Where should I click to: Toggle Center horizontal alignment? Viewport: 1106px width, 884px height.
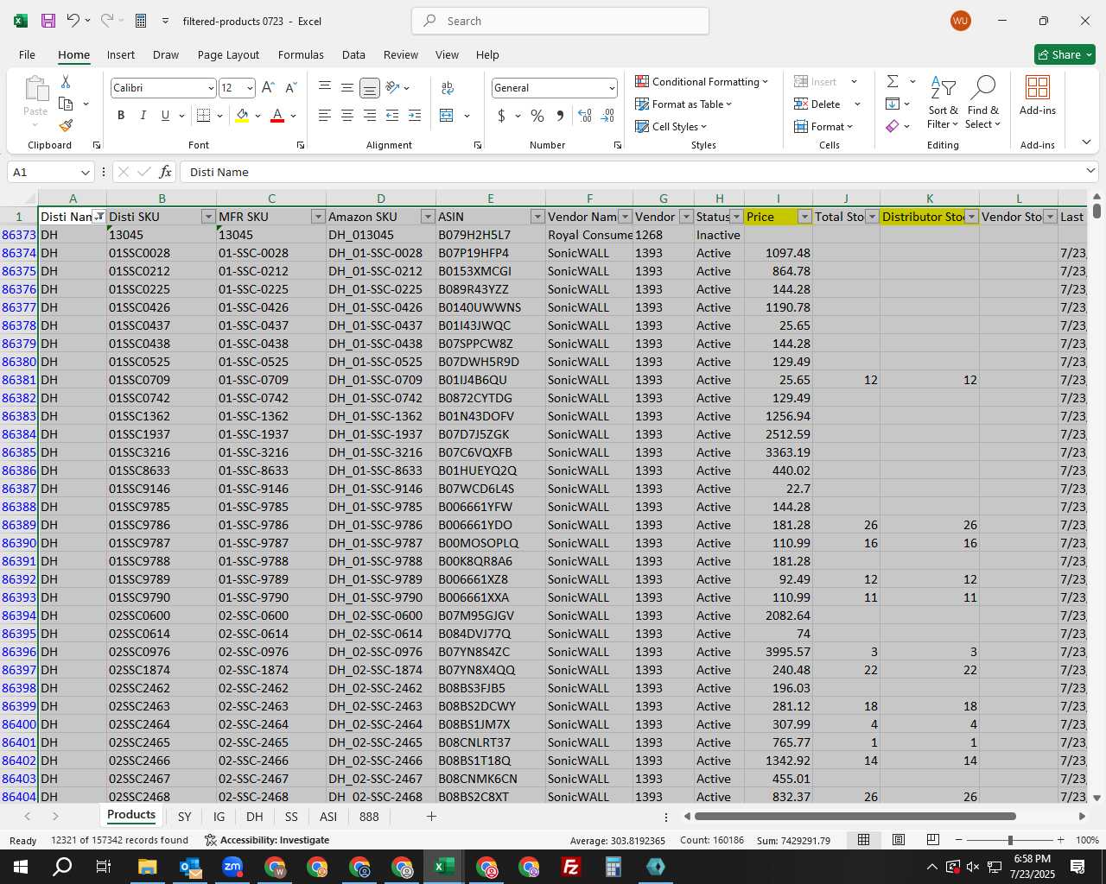(347, 115)
